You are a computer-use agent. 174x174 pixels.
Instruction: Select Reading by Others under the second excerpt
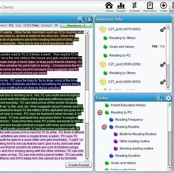click(122, 73)
